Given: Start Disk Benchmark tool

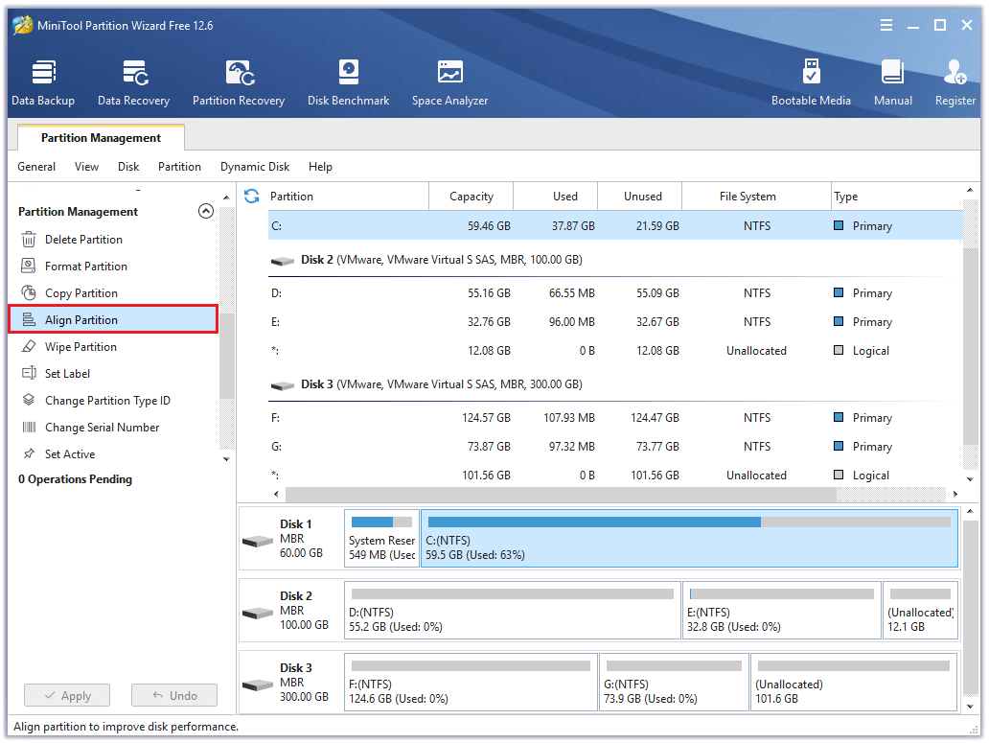Looking at the screenshot, I should [x=348, y=82].
